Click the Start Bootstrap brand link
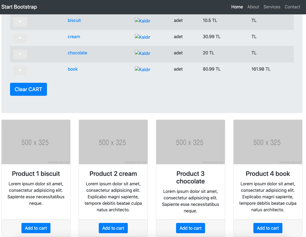 pyautogui.click(x=19, y=7)
